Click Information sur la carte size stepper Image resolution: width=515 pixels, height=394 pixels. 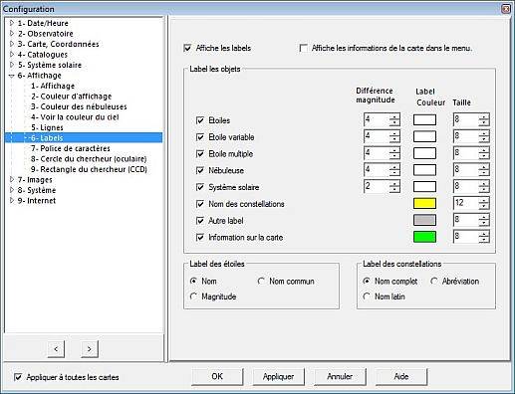tap(484, 237)
